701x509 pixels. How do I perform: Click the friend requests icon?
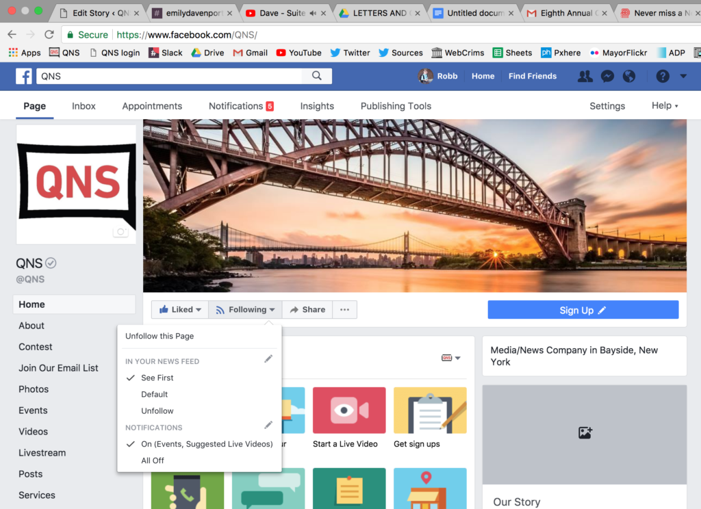585,76
